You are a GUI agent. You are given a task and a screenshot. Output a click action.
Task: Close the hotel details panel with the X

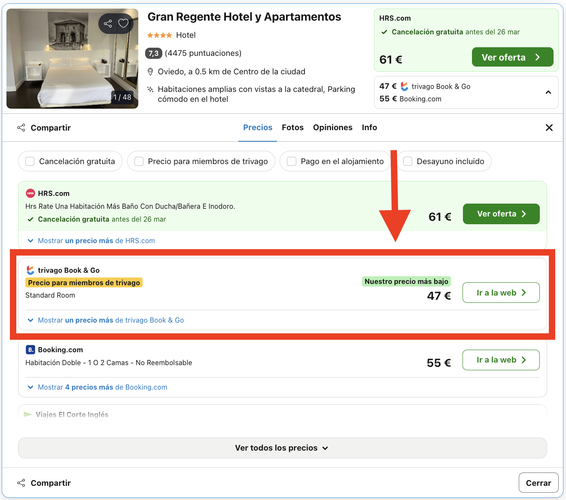(549, 128)
